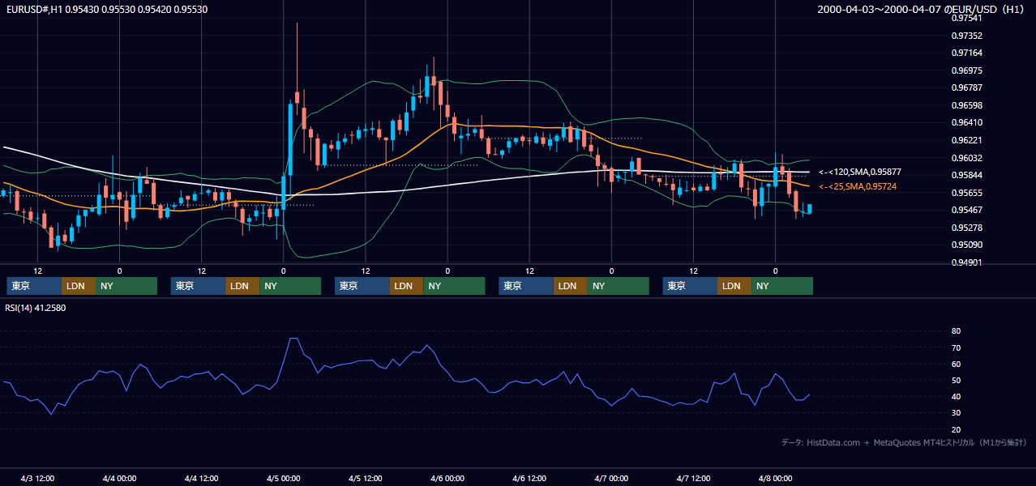Click the 2000-04-03～2000-04-07 EUR/USD (H1) heading
The image size is (1036, 486).
point(921,9)
